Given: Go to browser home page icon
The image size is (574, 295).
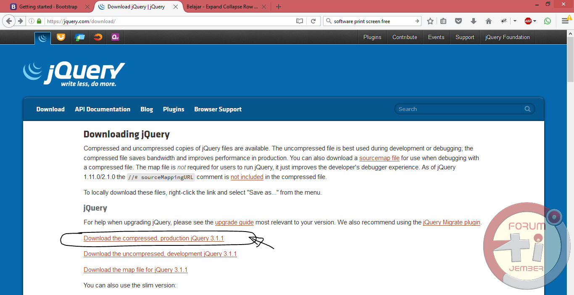Looking at the screenshot, I should coord(488,21).
